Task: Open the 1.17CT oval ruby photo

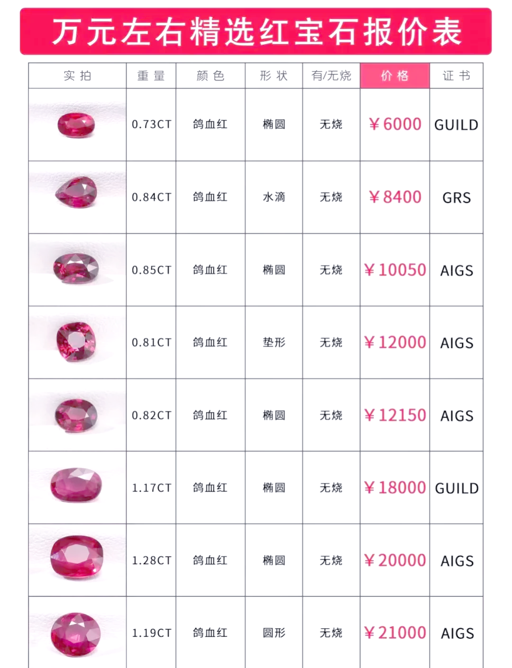Action: coord(77,487)
